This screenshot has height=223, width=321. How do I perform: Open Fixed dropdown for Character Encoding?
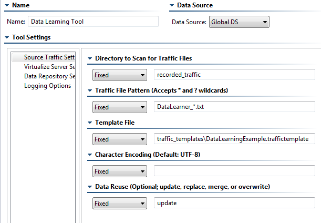pos(120,171)
